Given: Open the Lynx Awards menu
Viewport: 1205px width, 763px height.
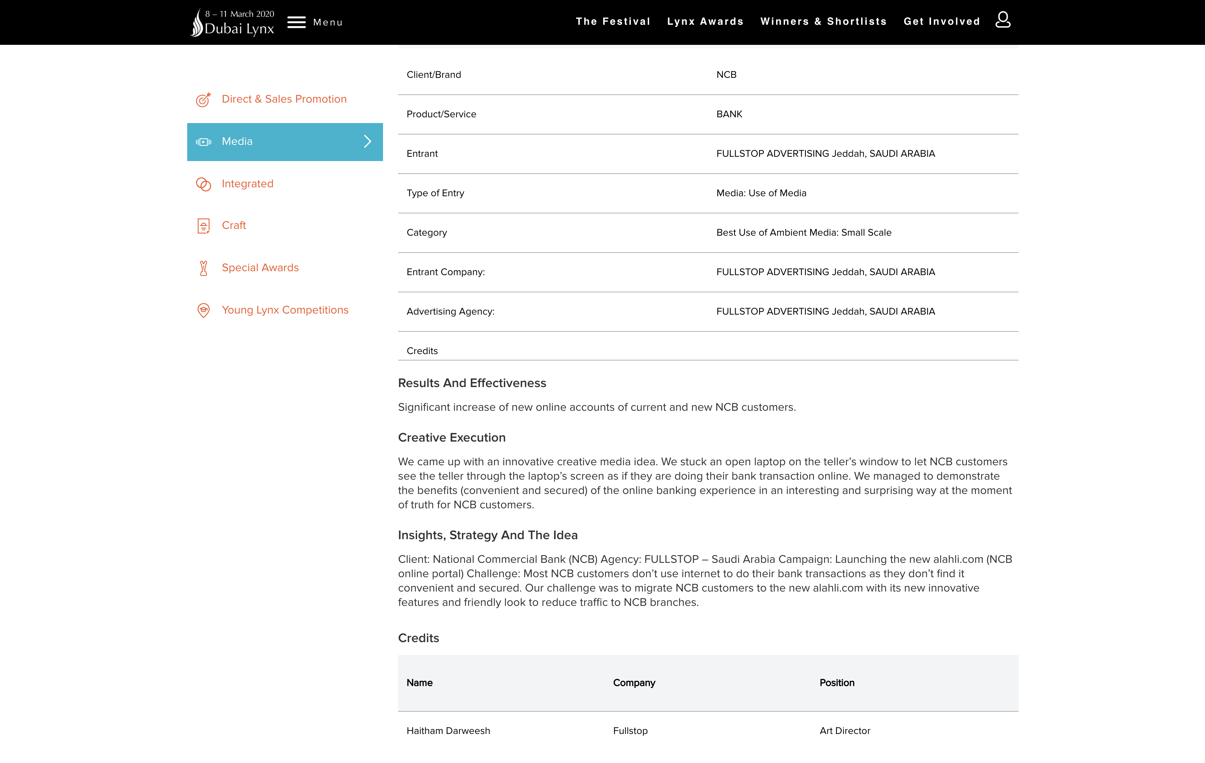Looking at the screenshot, I should coord(705,22).
